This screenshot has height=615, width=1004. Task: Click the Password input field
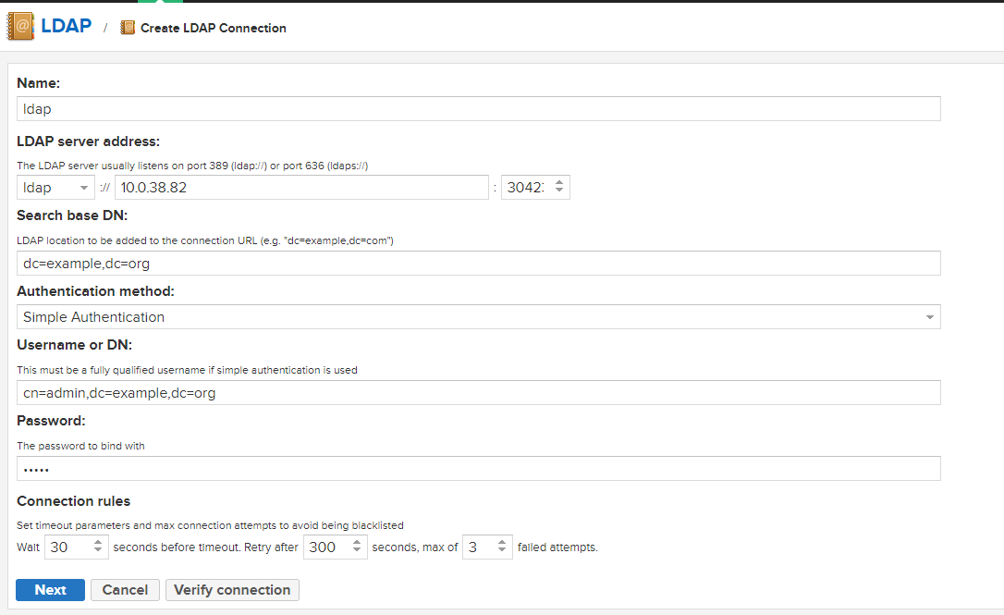click(x=479, y=469)
